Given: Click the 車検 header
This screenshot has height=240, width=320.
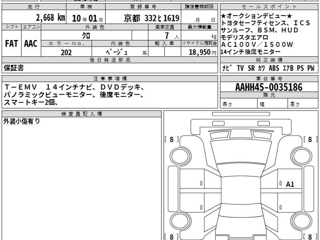Looking at the screenshot, I should tap(86, 7).
